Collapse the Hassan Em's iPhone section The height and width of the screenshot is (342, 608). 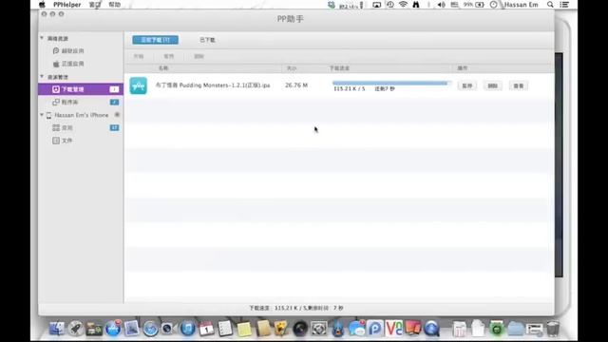[x=42, y=115]
